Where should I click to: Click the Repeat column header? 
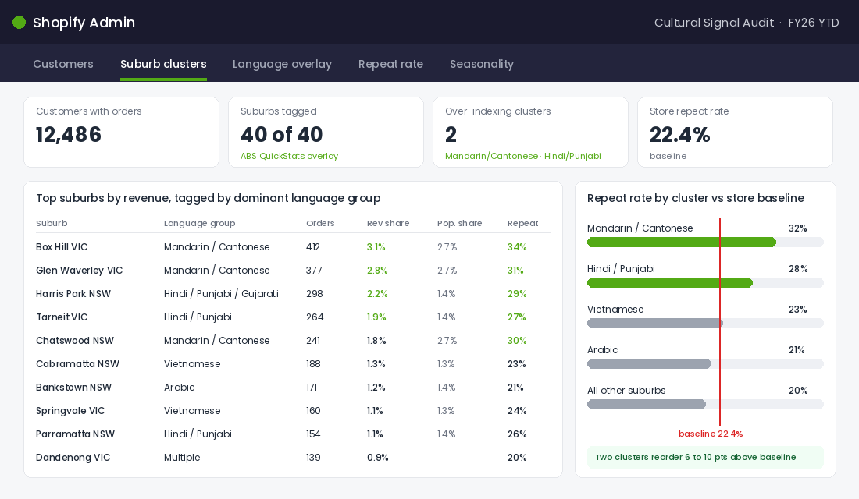pos(522,223)
